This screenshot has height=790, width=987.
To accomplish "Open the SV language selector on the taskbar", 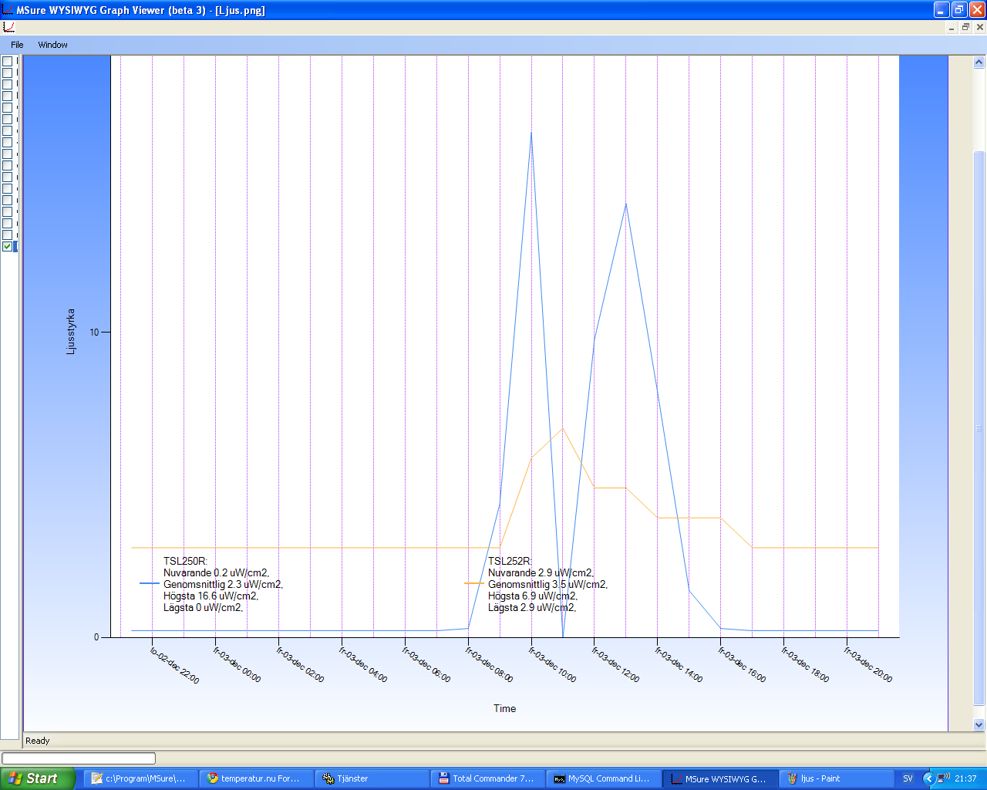I will [x=908, y=778].
